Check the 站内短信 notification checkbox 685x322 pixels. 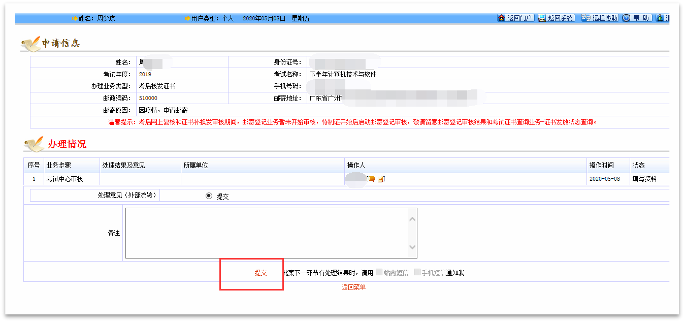pyautogui.click(x=379, y=272)
